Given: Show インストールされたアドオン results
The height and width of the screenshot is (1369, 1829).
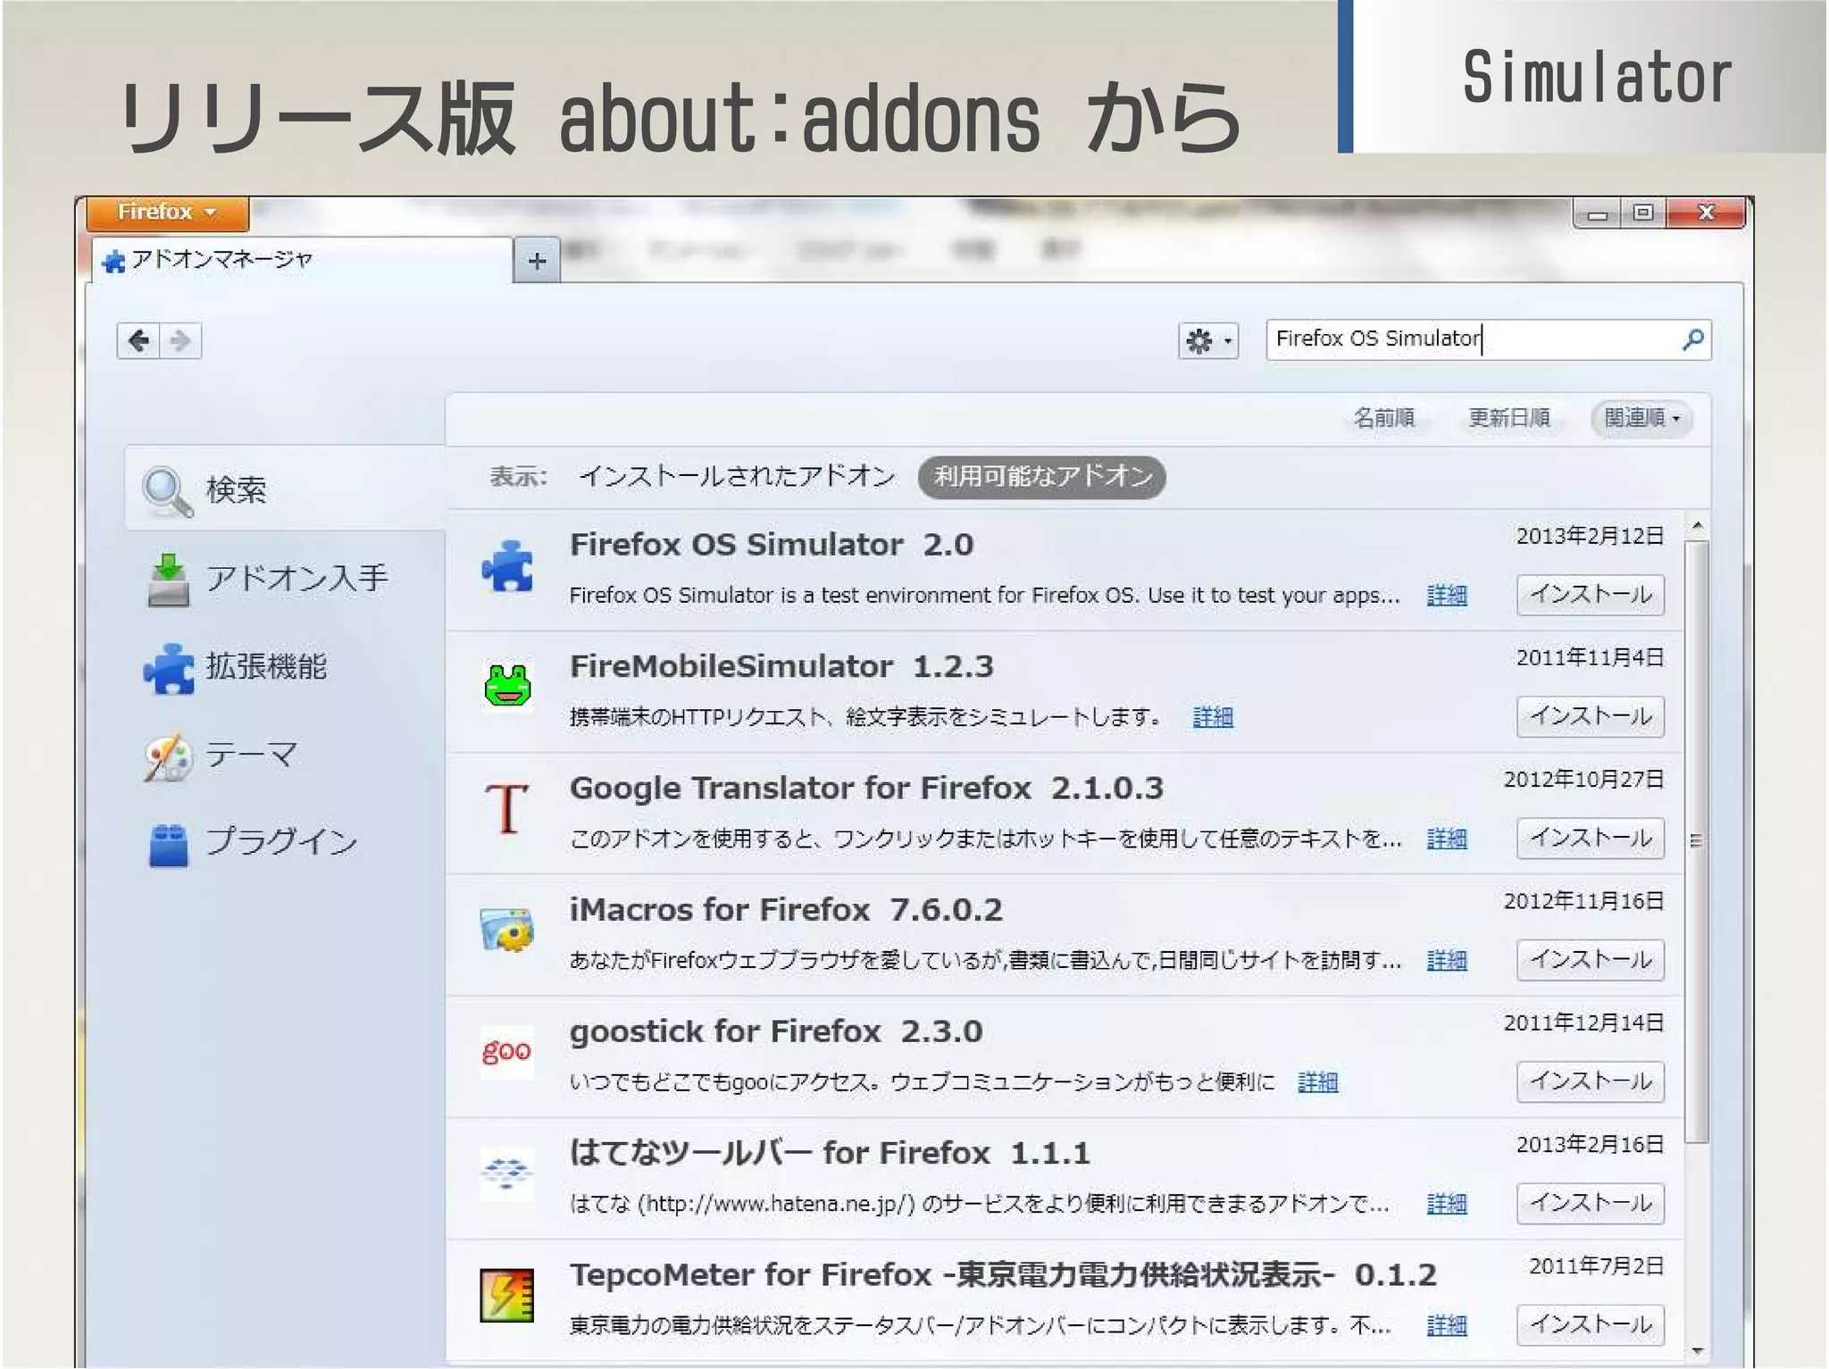Looking at the screenshot, I should pyautogui.click(x=736, y=477).
